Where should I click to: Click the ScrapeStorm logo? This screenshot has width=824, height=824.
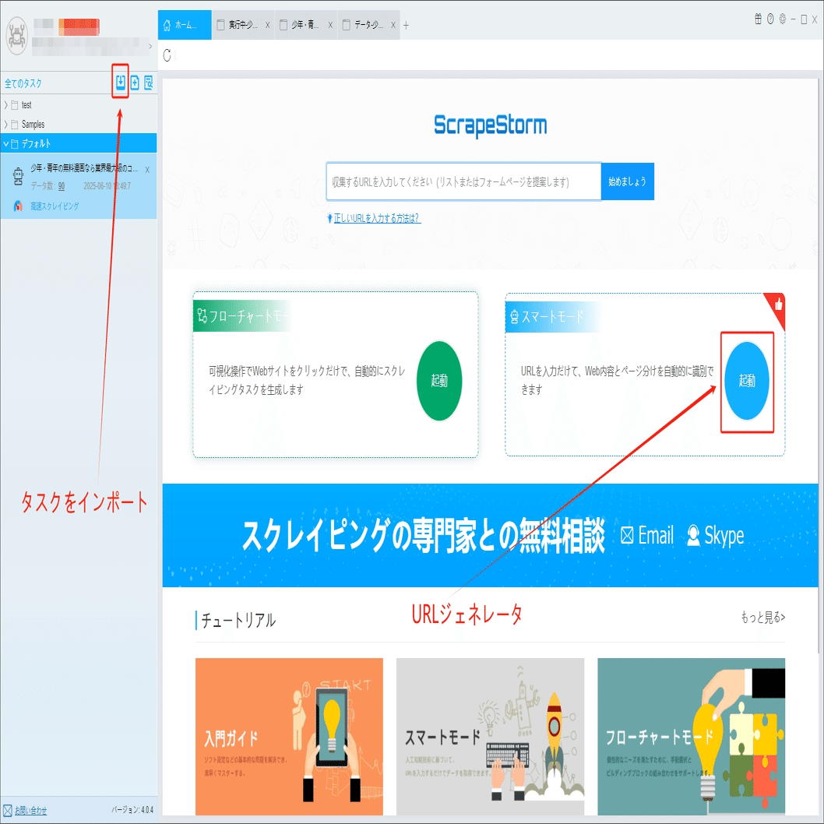(491, 125)
